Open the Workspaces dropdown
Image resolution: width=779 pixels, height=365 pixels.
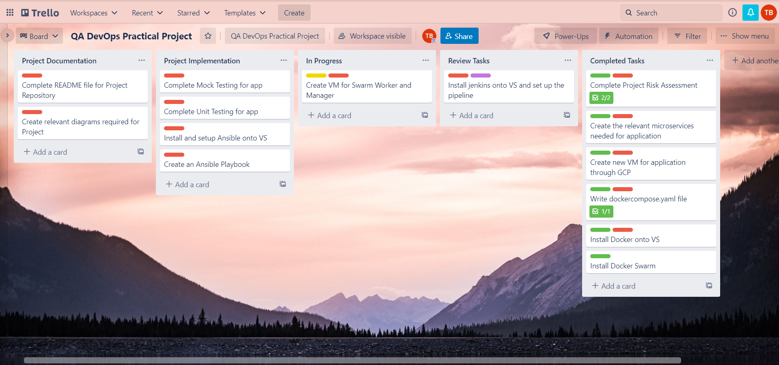(94, 13)
